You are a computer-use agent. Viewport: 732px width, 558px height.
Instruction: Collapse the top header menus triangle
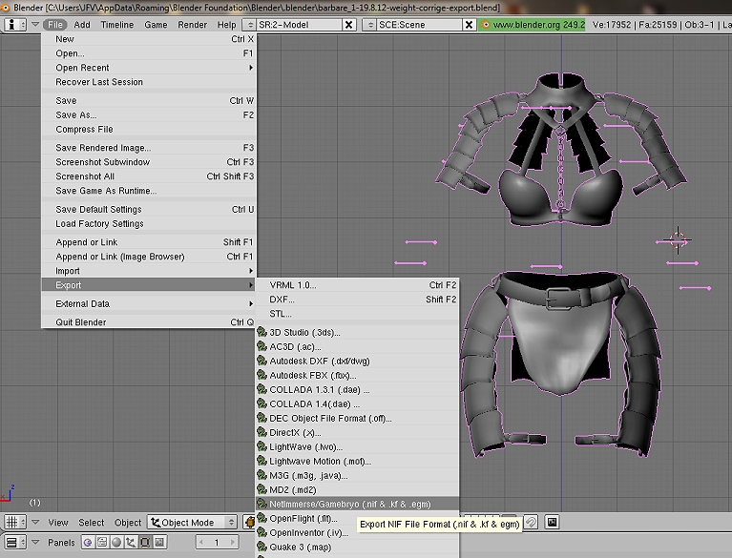pyautogui.click(x=35, y=24)
